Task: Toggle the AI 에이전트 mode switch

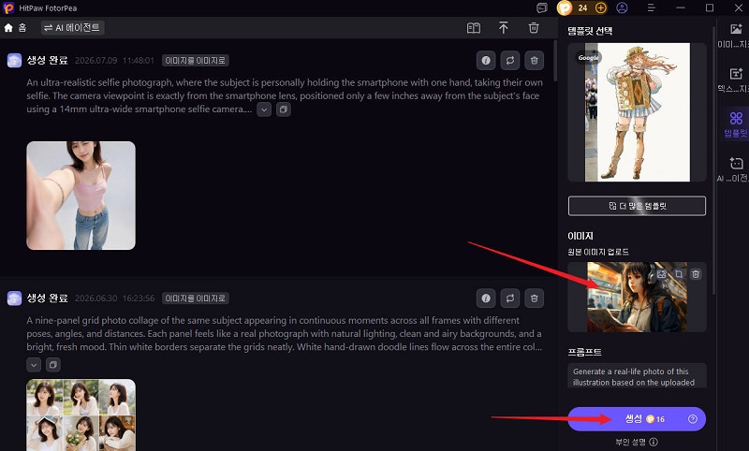Action: pos(73,28)
